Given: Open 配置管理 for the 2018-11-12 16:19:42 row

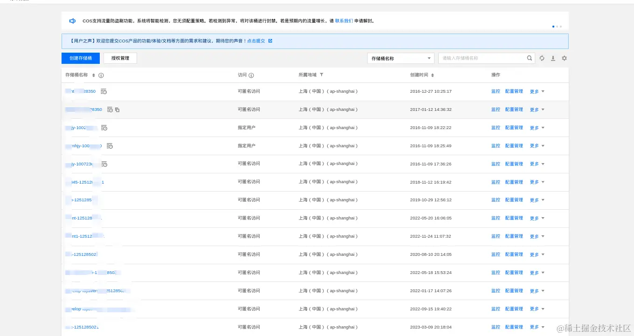Looking at the screenshot, I should tap(514, 182).
